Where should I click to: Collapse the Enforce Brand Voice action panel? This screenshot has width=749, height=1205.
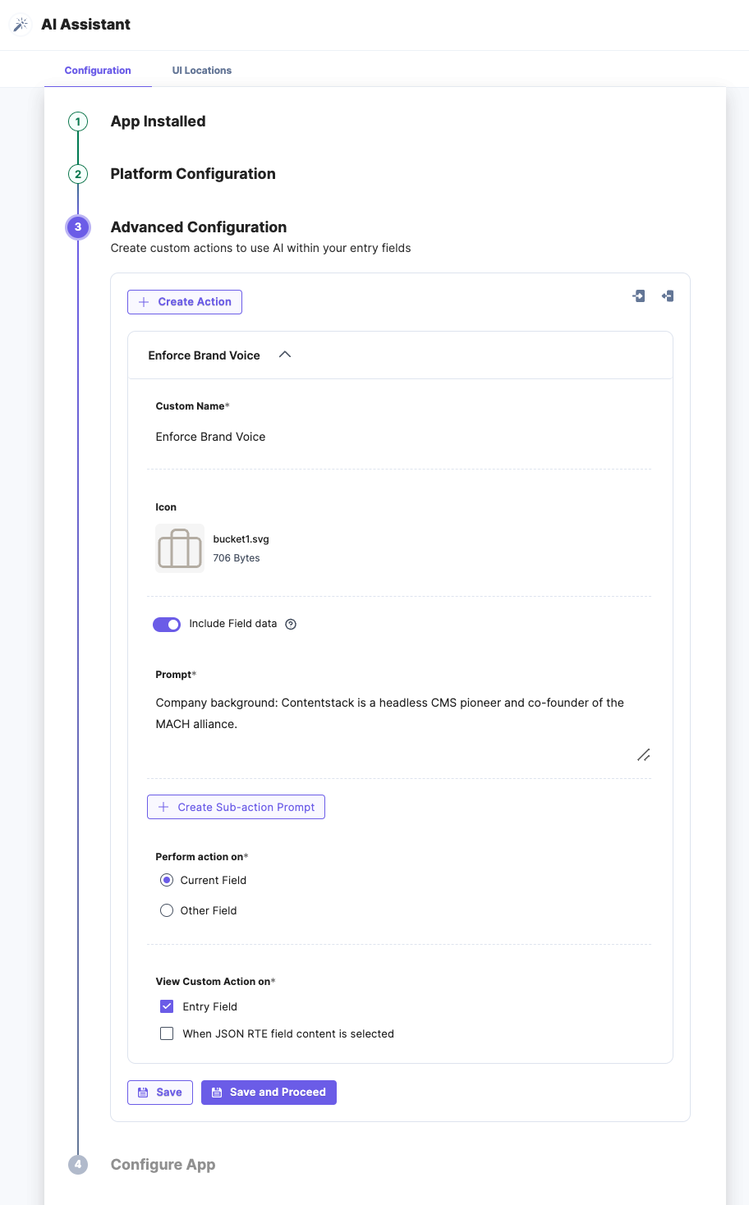coord(285,355)
